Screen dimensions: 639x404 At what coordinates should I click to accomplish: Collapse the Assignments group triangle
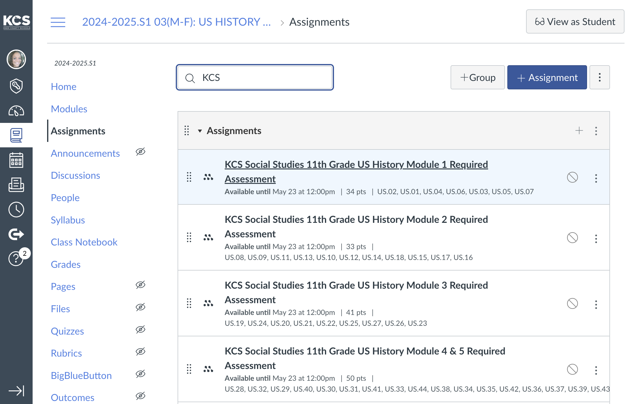tap(200, 131)
